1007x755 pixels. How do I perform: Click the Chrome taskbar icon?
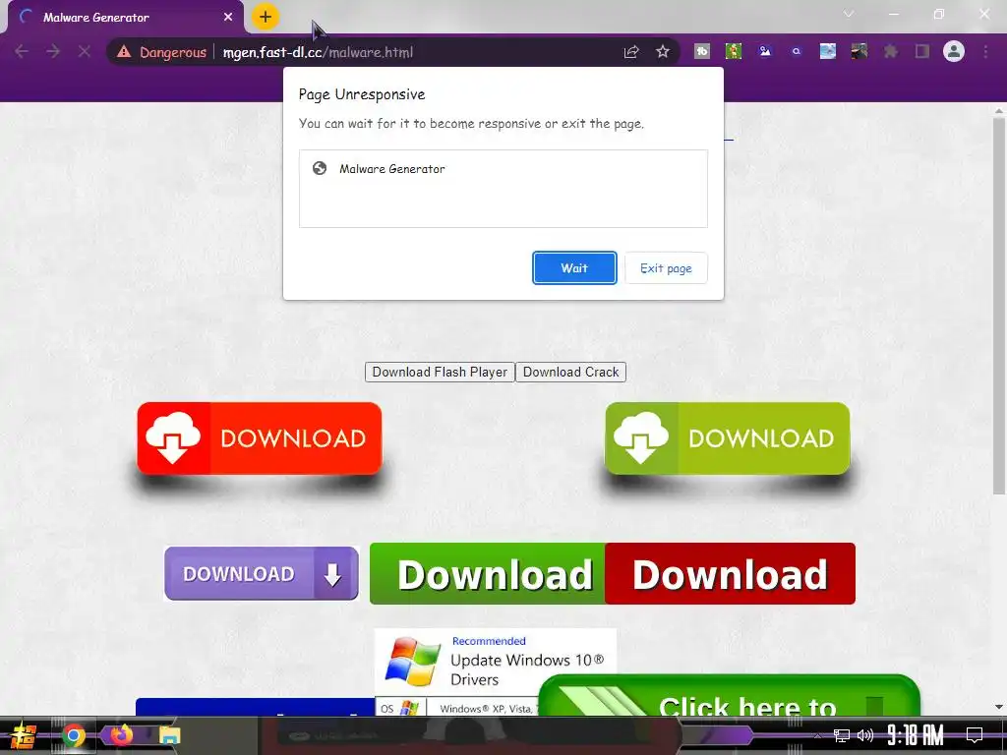[73, 735]
